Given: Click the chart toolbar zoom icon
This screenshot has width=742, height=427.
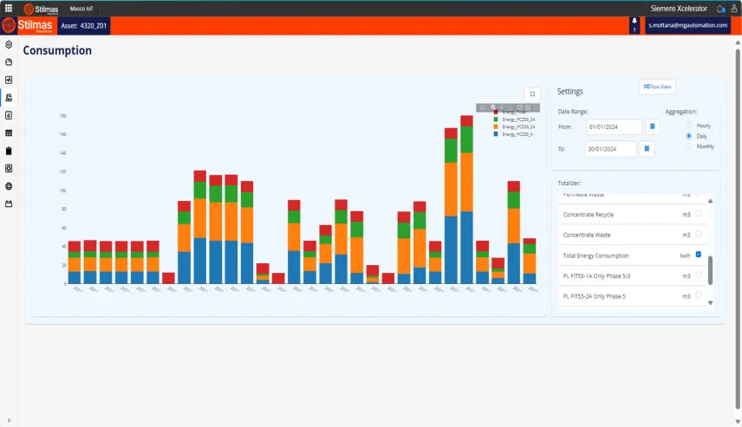Looking at the screenshot, I should pyautogui.click(x=493, y=107).
